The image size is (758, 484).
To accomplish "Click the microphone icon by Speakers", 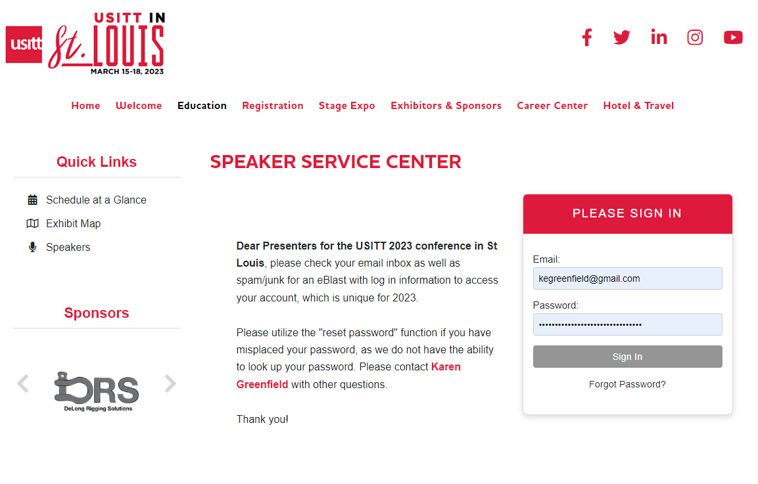I will (x=32, y=247).
